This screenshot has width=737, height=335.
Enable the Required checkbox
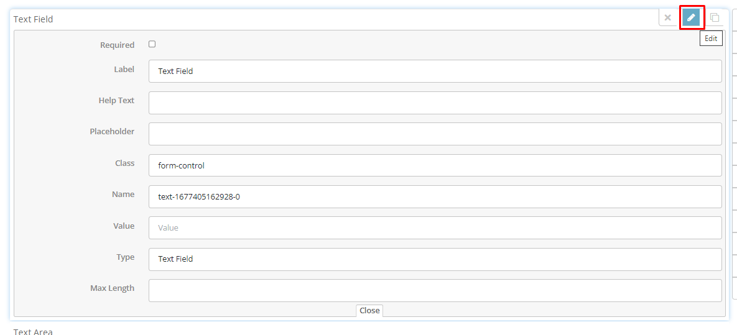point(152,44)
